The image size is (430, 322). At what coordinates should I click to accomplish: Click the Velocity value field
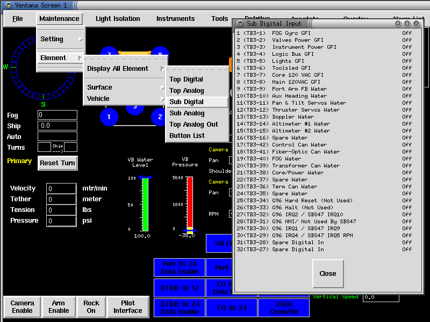pyautogui.click(x=61, y=189)
